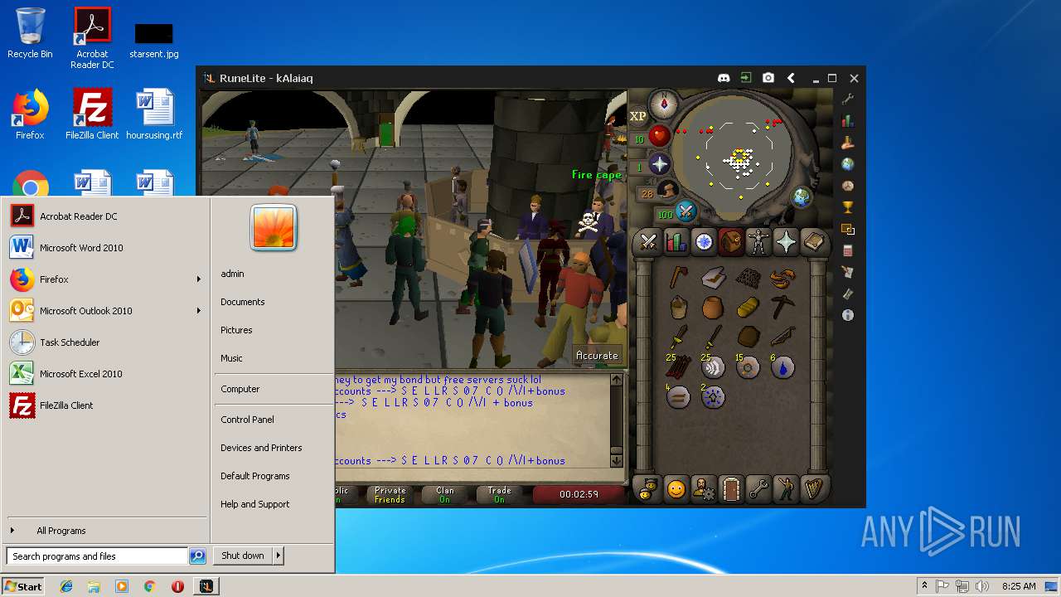
Task: Open the Combat Options tab
Action: [648, 241]
